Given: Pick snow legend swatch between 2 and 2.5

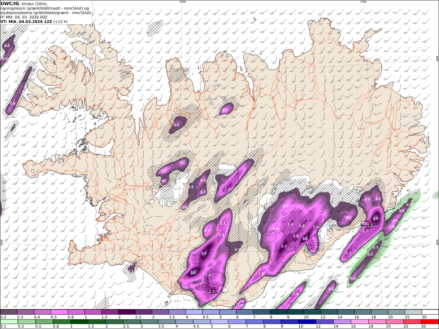Looking at the screenshot, I should click(x=127, y=312).
